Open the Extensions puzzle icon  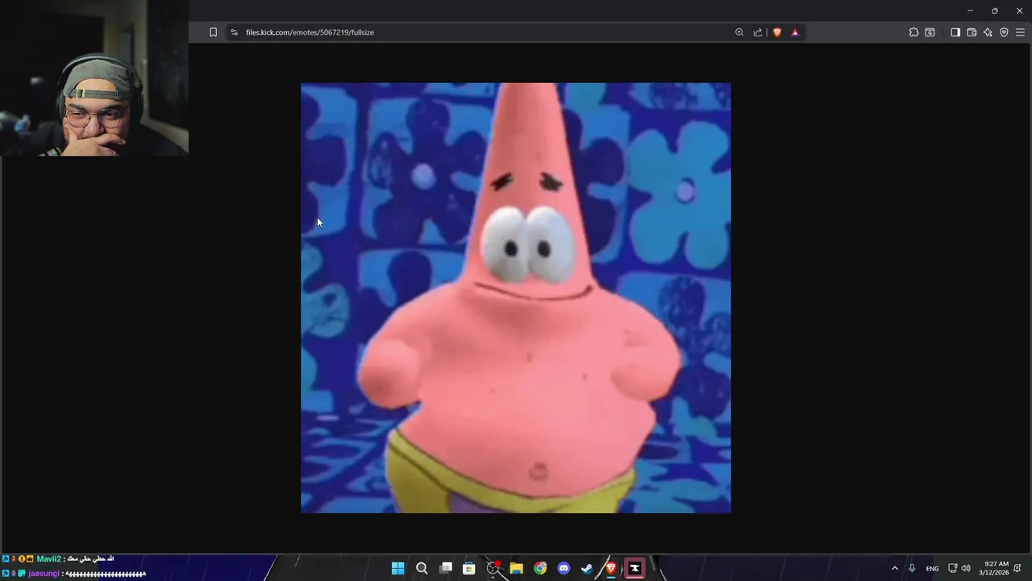pos(913,32)
